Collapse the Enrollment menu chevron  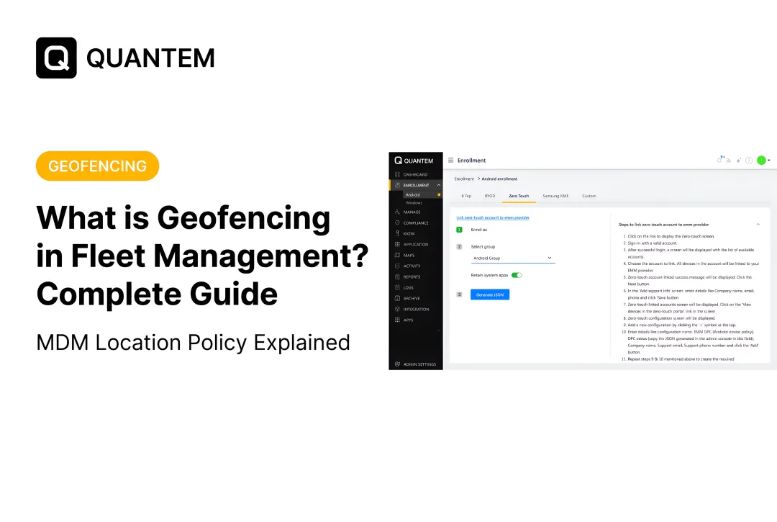[439, 185]
